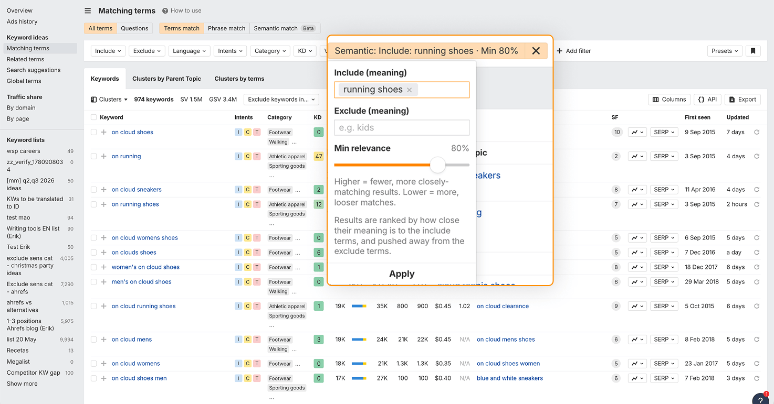
Task: Select the Questions tab
Action: coord(134,28)
